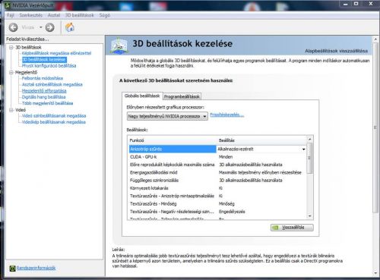
Task: Click the Minden value in CUDA row
Action: tap(226, 157)
